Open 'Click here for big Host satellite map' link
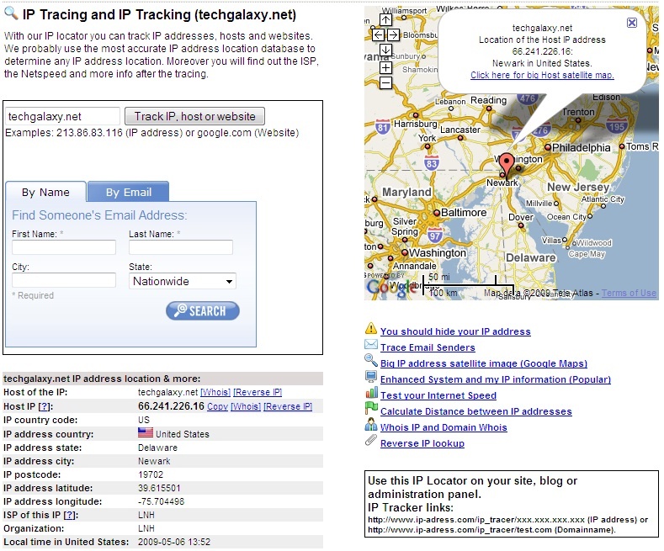This screenshot has height=551, width=664. (x=542, y=76)
